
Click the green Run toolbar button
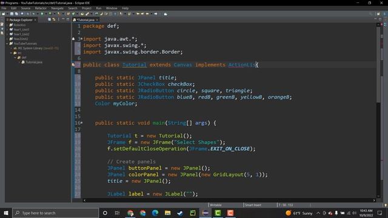tap(42, 14)
